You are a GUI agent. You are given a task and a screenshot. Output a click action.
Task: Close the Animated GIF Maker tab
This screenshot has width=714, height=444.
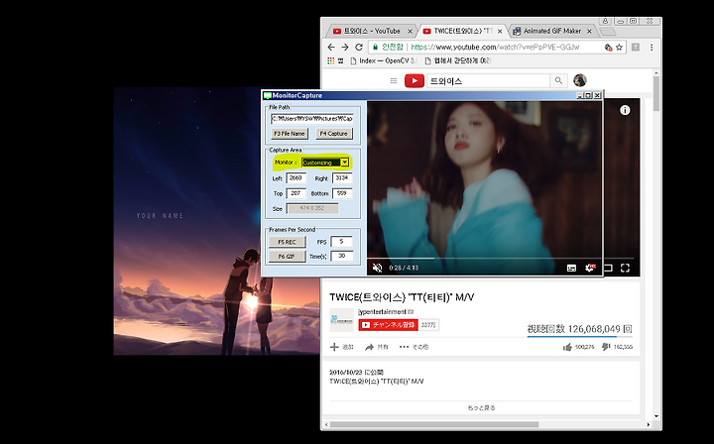click(x=589, y=31)
